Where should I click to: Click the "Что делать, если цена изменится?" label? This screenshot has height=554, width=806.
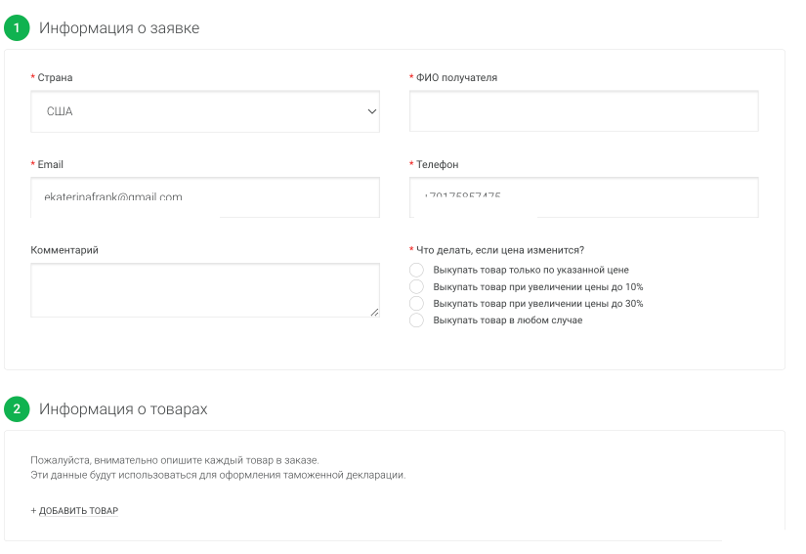(500, 250)
